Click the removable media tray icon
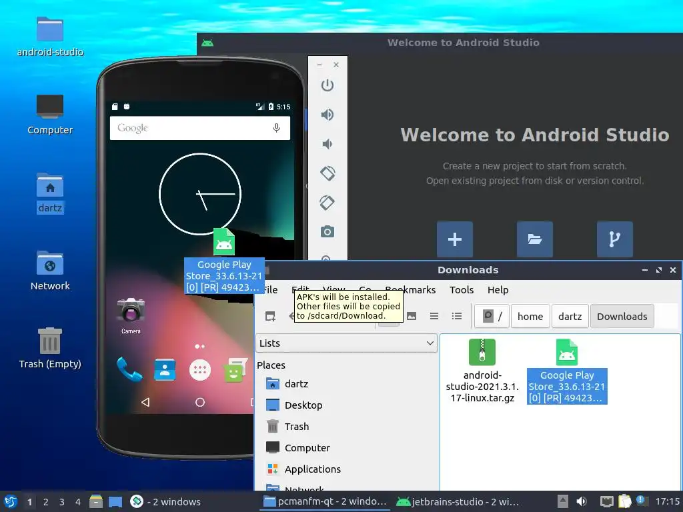 click(563, 501)
